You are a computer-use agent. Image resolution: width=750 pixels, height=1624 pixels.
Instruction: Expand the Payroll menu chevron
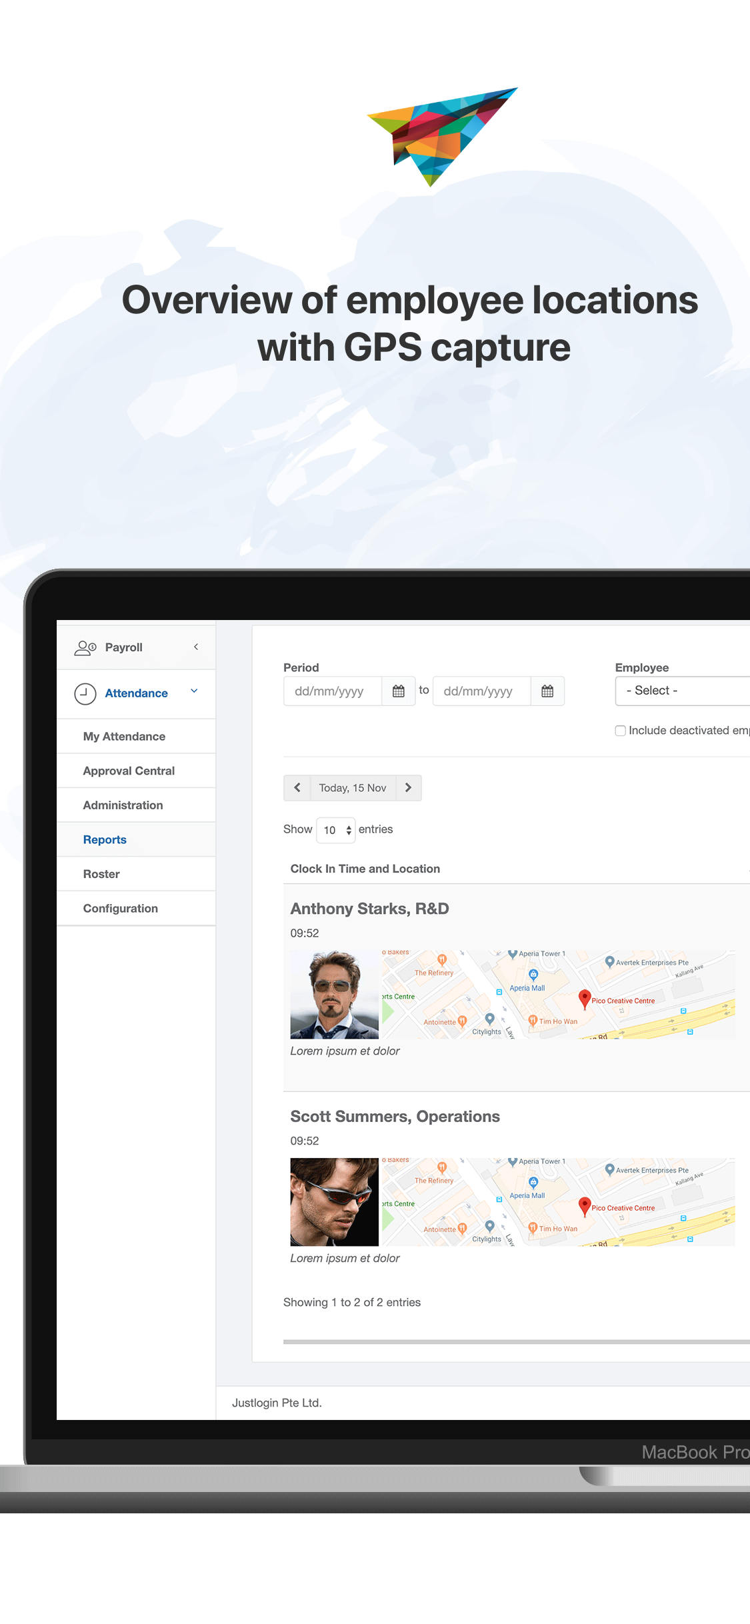point(196,647)
